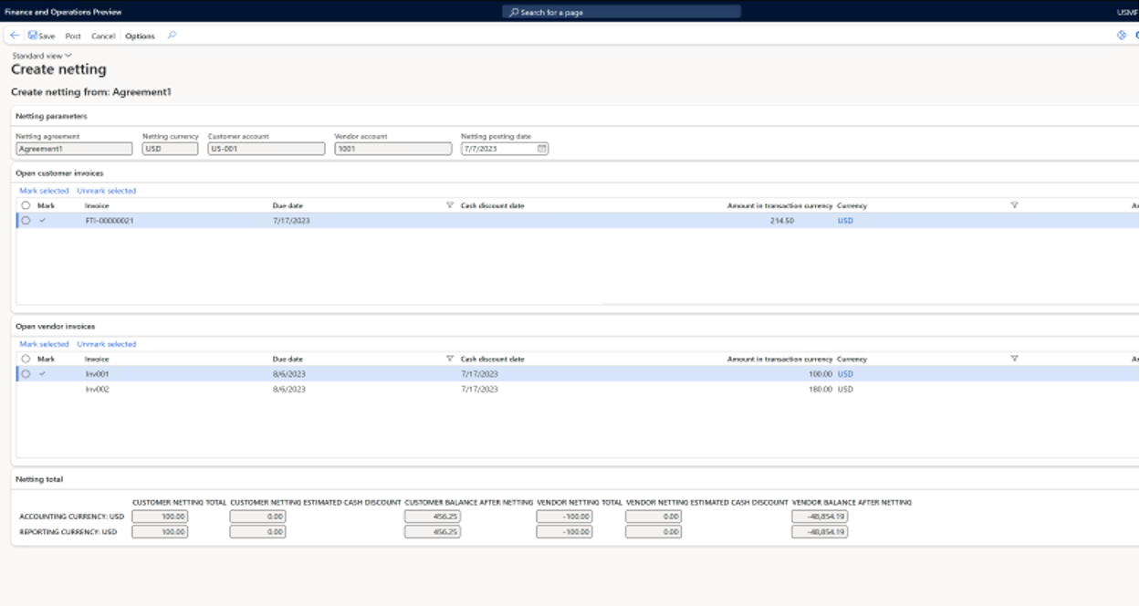Viewport: 1140px width, 606px height.
Task: Collapse the Open customer invoices section
Action: pyautogui.click(x=59, y=173)
